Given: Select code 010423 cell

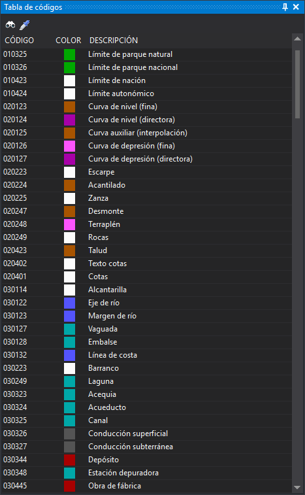Looking at the screenshot, I should (15, 80).
